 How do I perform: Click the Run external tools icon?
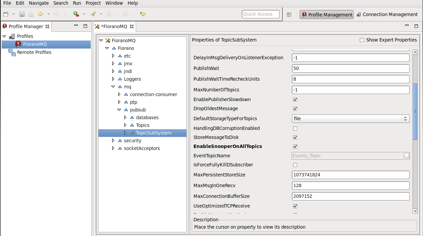point(76,14)
